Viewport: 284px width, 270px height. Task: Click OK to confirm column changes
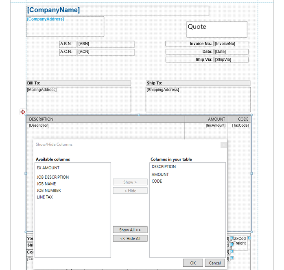click(193, 263)
